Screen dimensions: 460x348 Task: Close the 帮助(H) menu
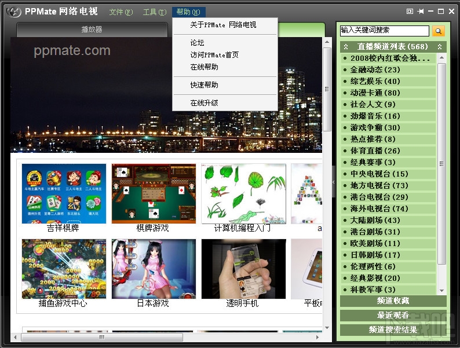click(x=189, y=12)
